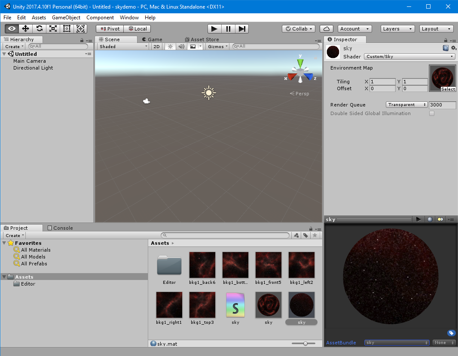Open Render Queue Transparent dropdown
This screenshot has height=356, width=458.
[406, 104]
